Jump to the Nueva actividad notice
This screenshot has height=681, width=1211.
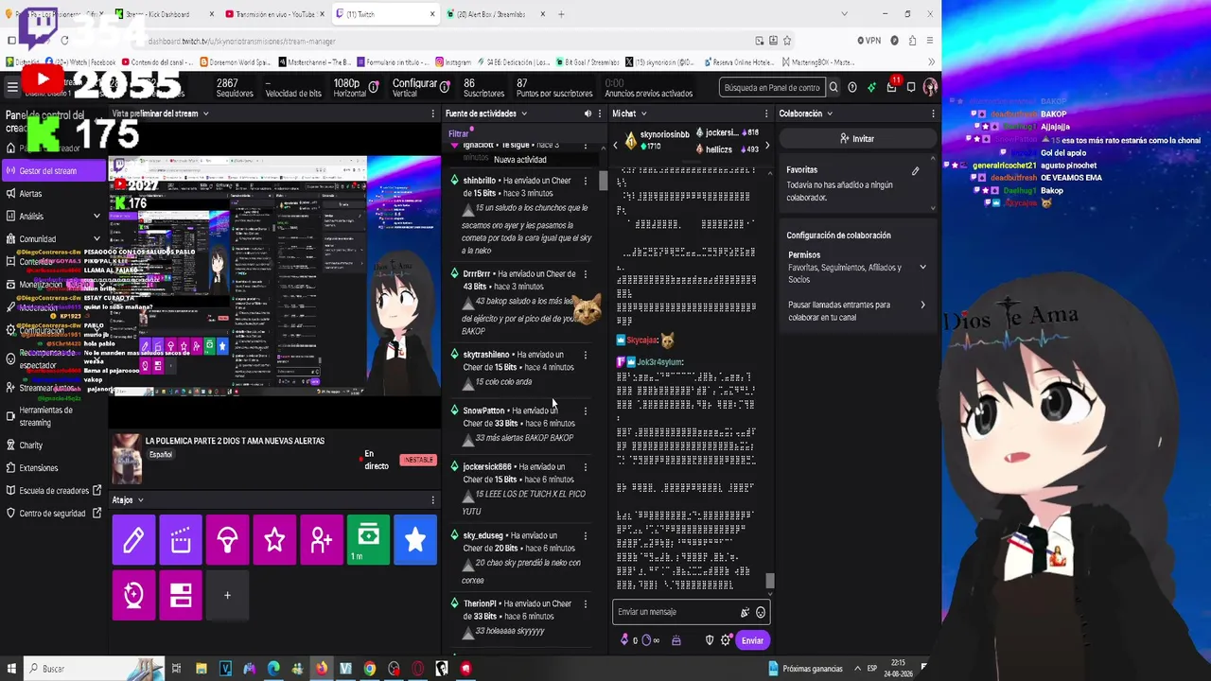coord(520,160)
